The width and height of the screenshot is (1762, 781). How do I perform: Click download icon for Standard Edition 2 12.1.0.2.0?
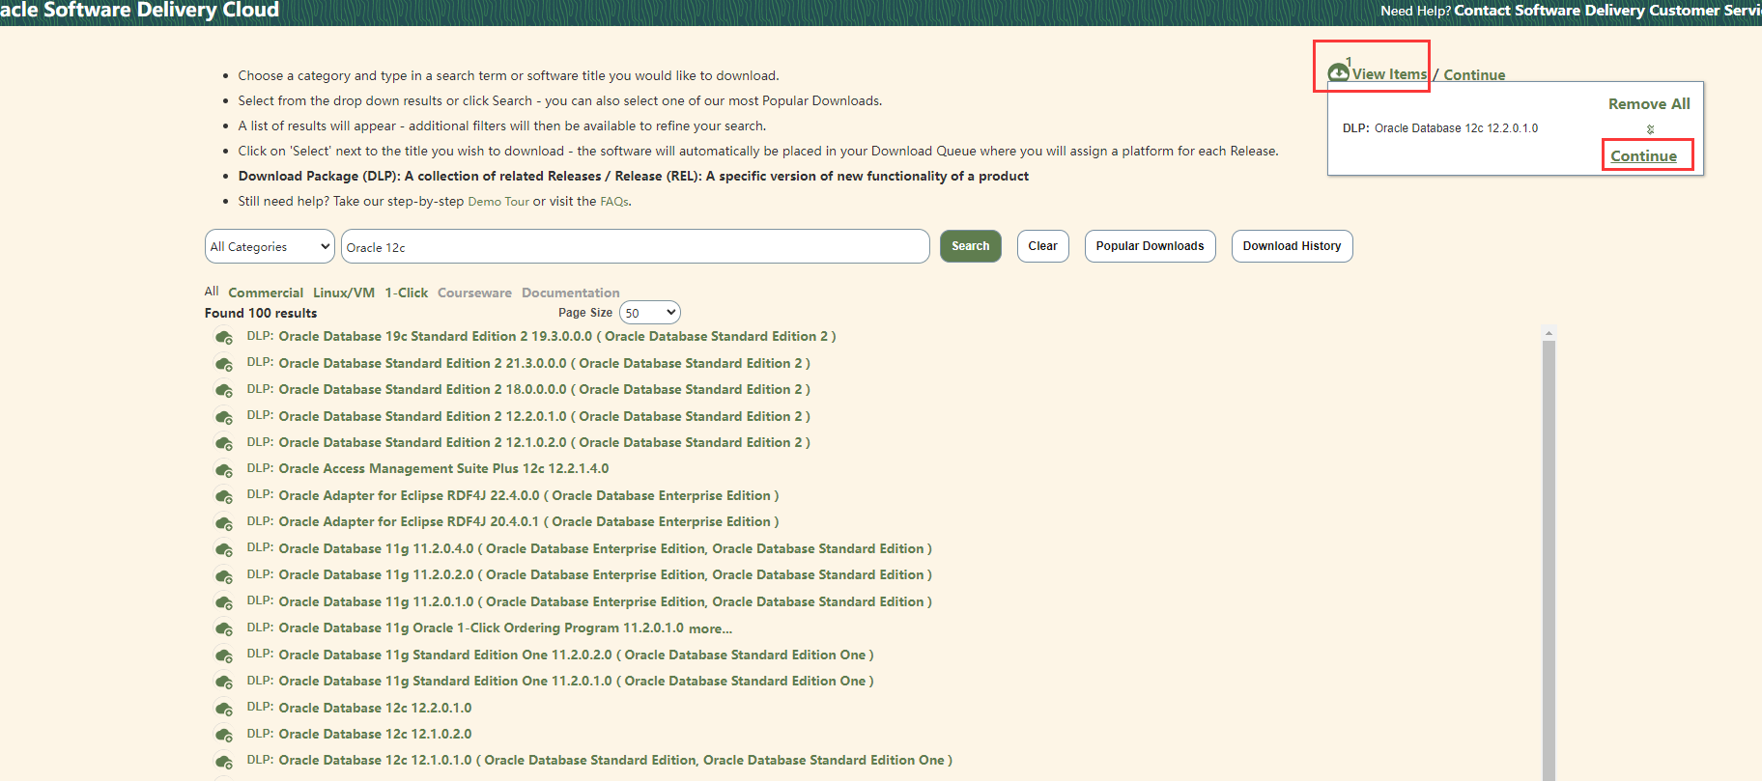(x=223, y=443)
